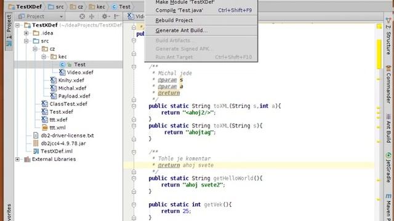This screenshot has height=221, width=394.
Task: Click cz breadcrumb in navigation bar
Action: (76, 7)
